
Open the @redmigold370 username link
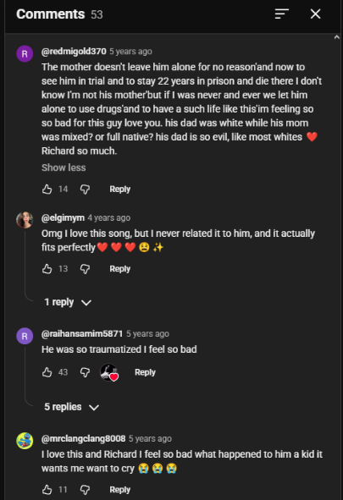coord(74,52)
